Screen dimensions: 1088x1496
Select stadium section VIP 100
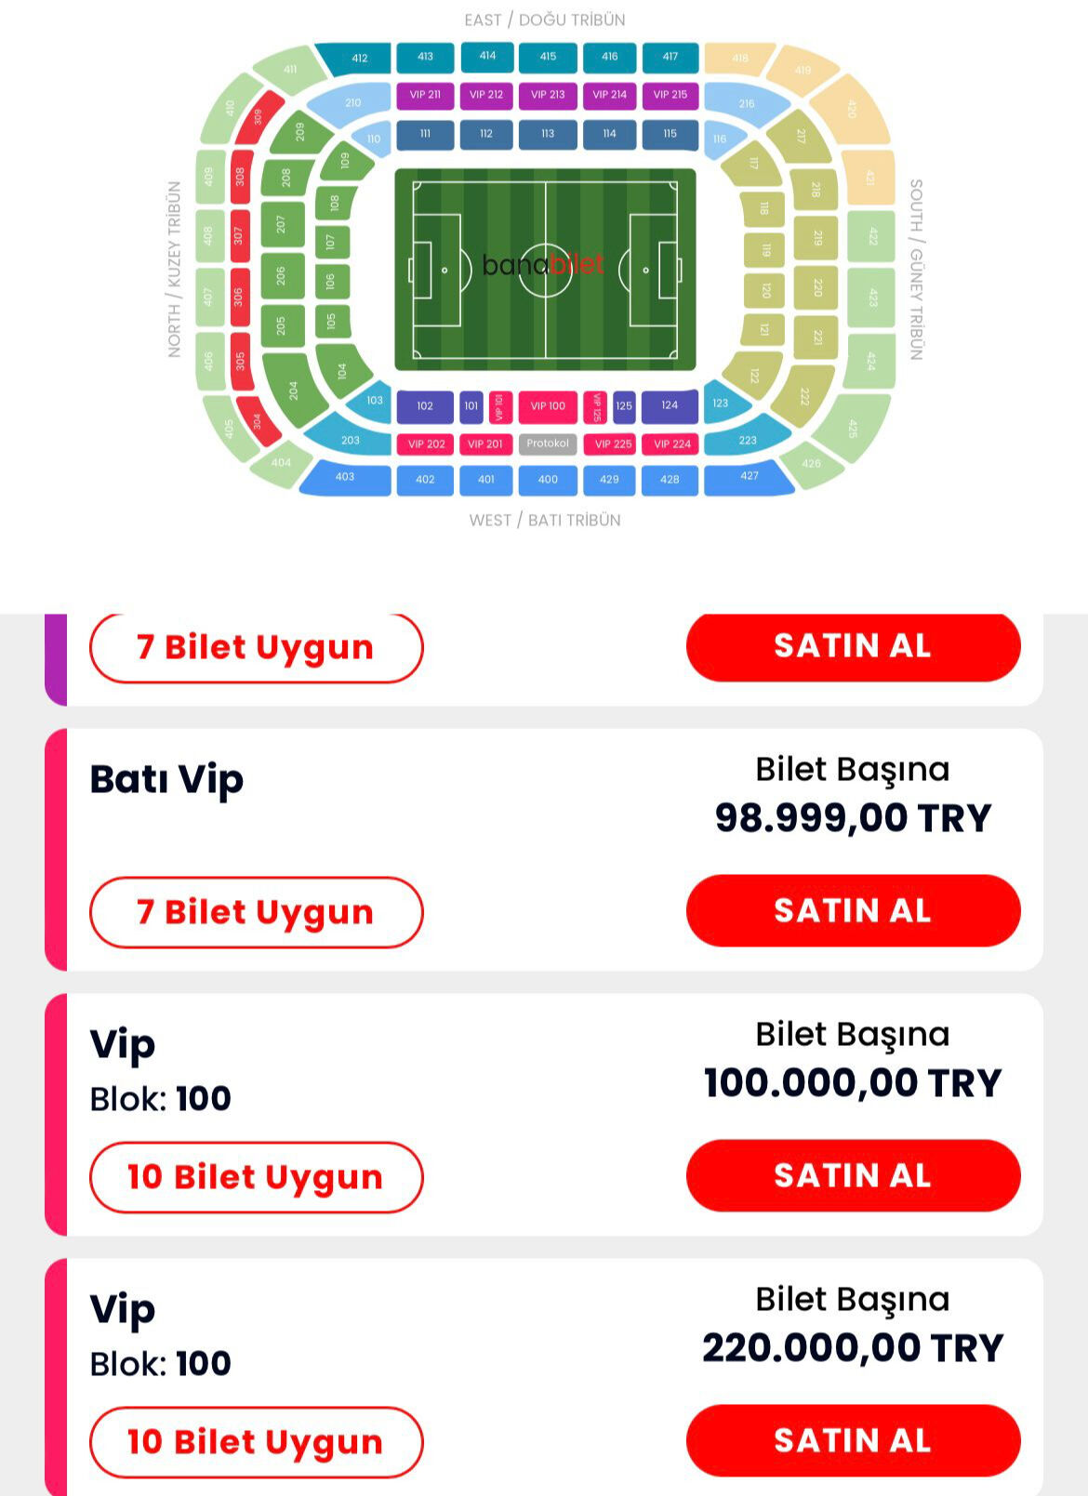[x=547, y=406]
